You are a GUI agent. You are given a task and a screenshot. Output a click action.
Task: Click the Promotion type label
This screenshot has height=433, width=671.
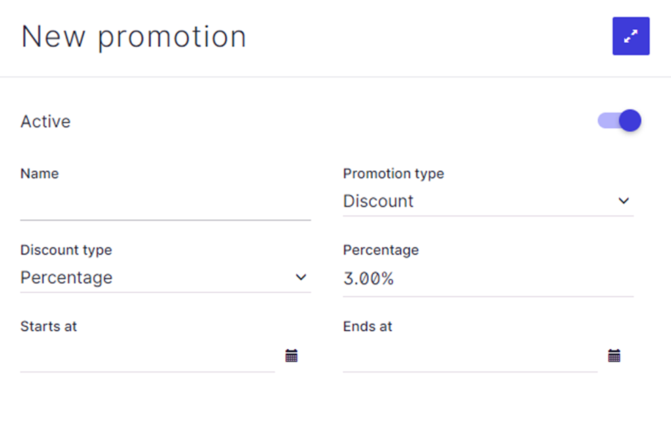(393, 174)
